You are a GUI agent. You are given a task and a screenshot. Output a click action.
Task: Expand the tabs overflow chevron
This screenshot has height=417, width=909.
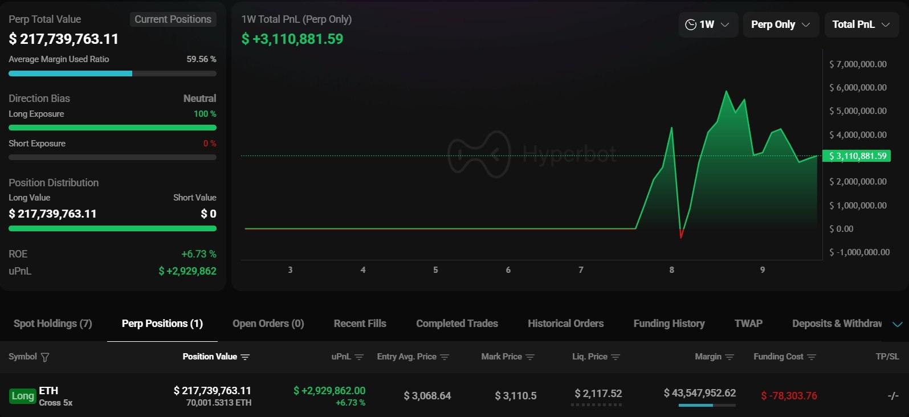point(897,324)
